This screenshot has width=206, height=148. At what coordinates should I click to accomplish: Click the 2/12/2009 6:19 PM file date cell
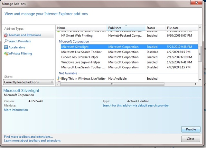pos(179,57)
